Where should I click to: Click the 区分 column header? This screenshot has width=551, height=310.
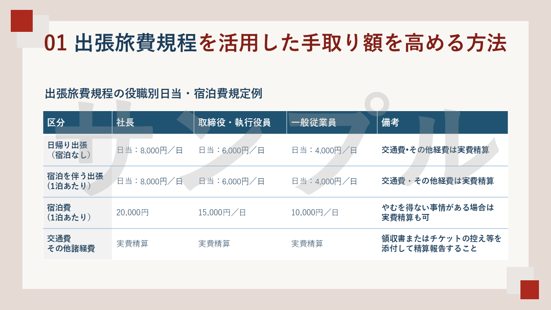56,122
